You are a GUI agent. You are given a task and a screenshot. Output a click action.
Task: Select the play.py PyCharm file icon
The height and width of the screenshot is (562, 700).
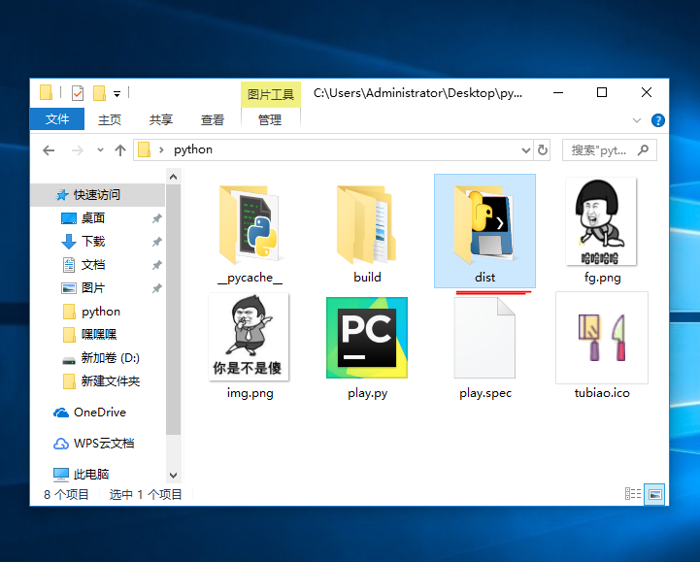coord(367,338)
